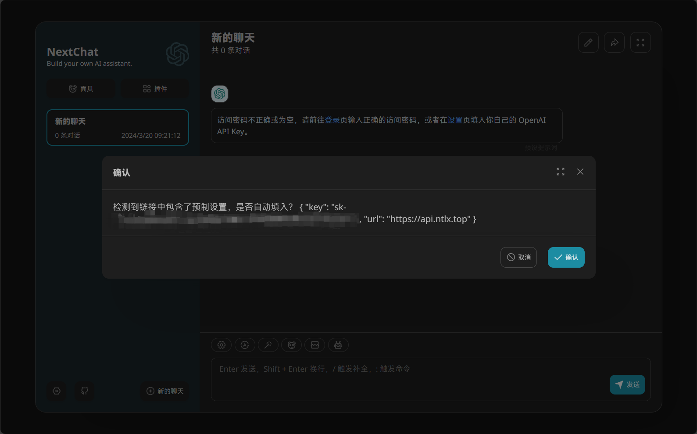This screenshot has width=697, height=434.
Task: Click the NextChat logo in sidebar
Action: pos(177,54)
